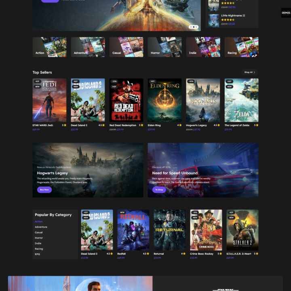
Task: Click Crime Boss: Rockay product title
Action: (202, 254)
